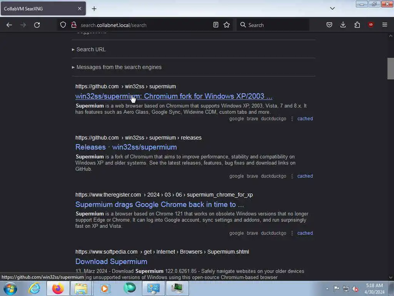Close the CollabVM SearXNG tab
394x296 pixels.
click(x=79, y=8)
